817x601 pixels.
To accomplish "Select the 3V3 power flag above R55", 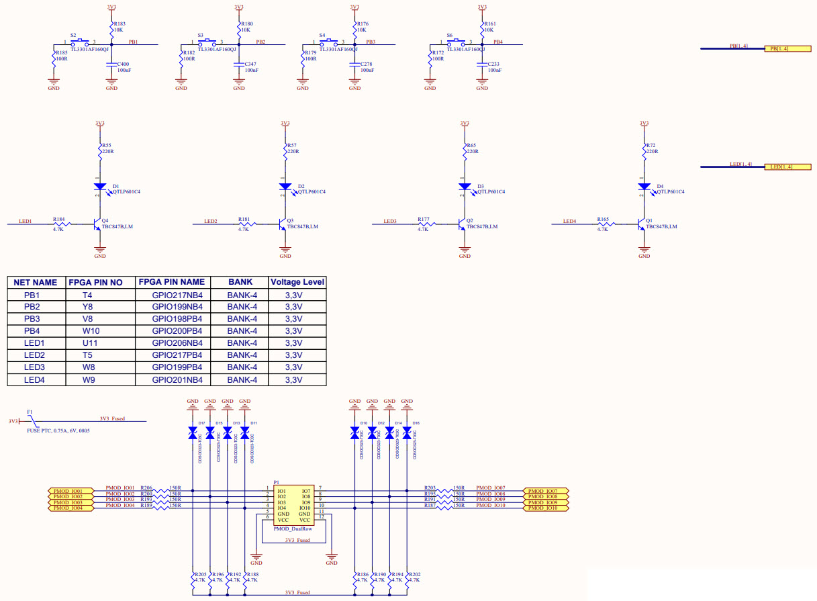I will point(99,124).
